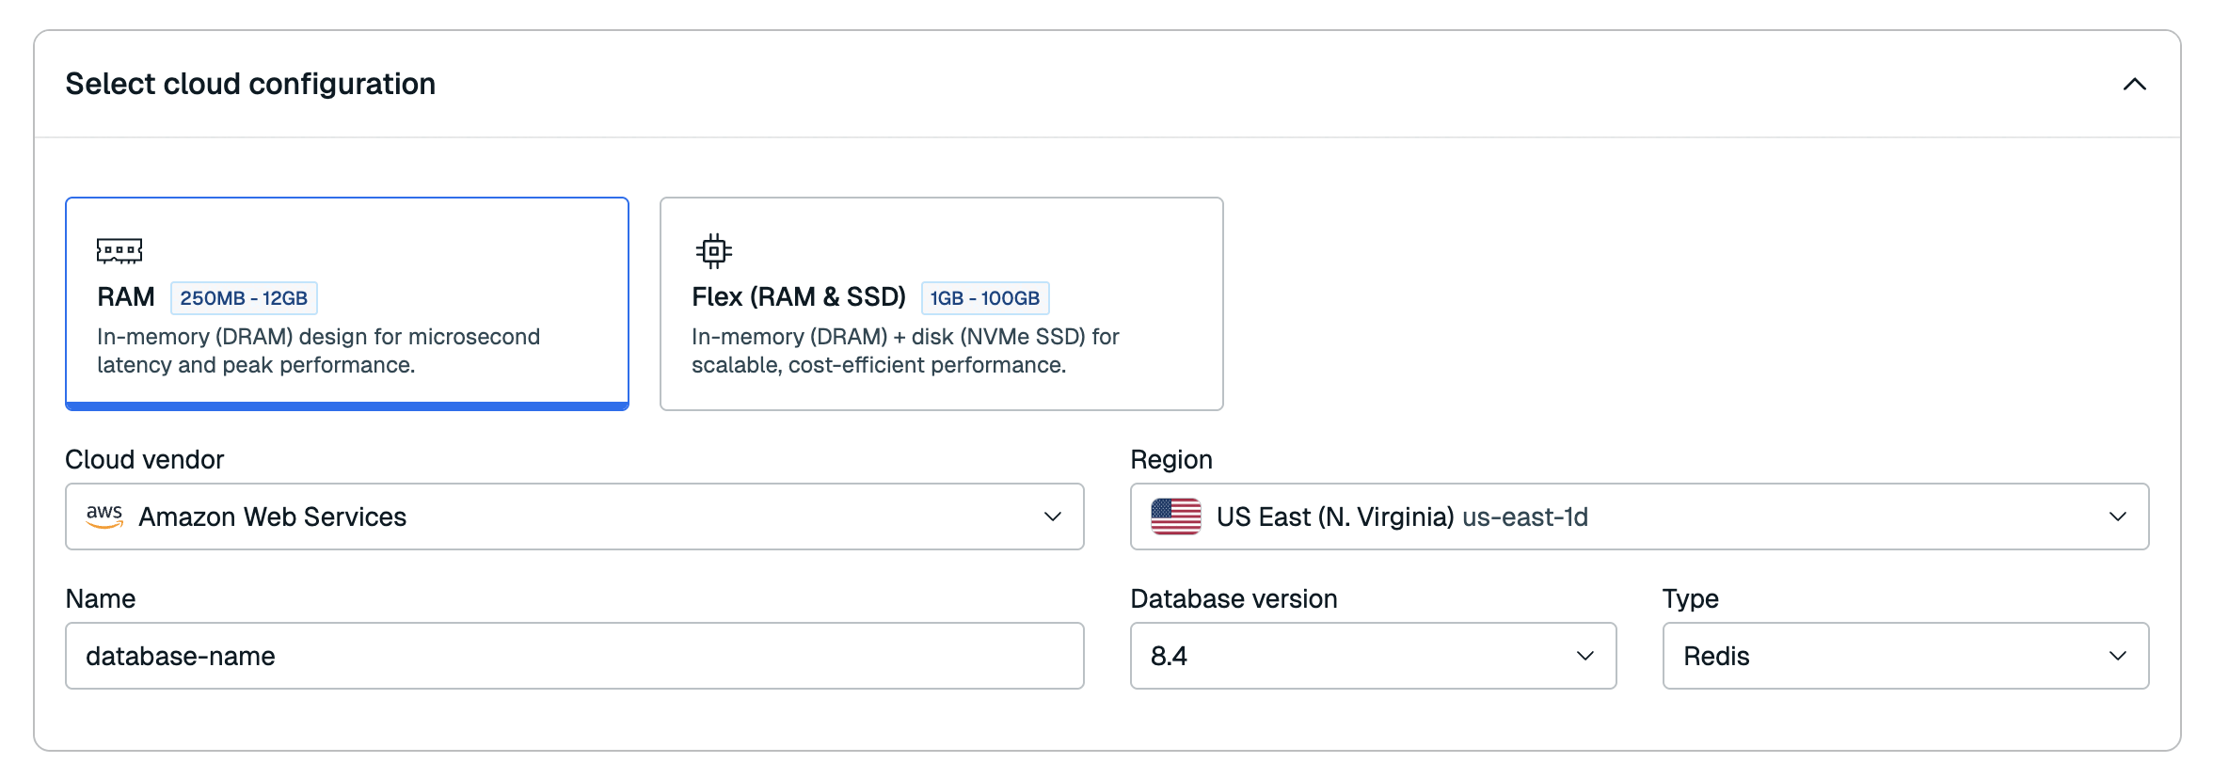Click the 250MB - 12GB size badge
This screenshot has height=779, width=2213.
click(244, 298)
